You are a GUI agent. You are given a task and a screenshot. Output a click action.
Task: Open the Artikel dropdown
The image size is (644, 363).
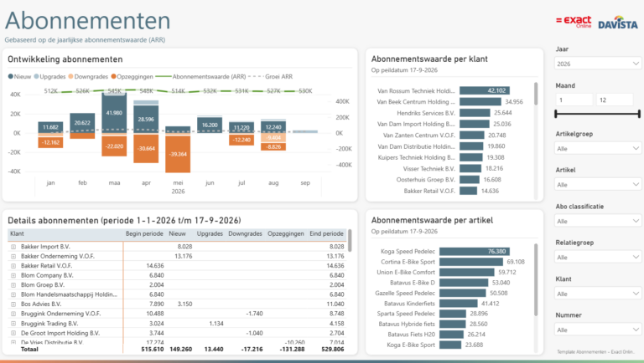coord(598,184)
